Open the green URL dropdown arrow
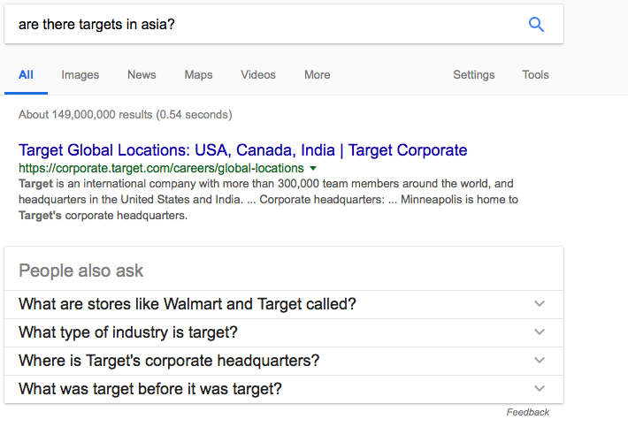 pos(313,168)
